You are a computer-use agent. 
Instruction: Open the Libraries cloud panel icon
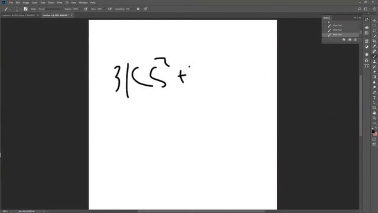point(367,28)
